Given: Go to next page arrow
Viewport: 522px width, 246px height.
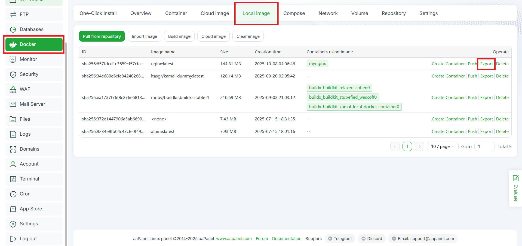Looking at the screenshot, I should click(x=419, y=147).
